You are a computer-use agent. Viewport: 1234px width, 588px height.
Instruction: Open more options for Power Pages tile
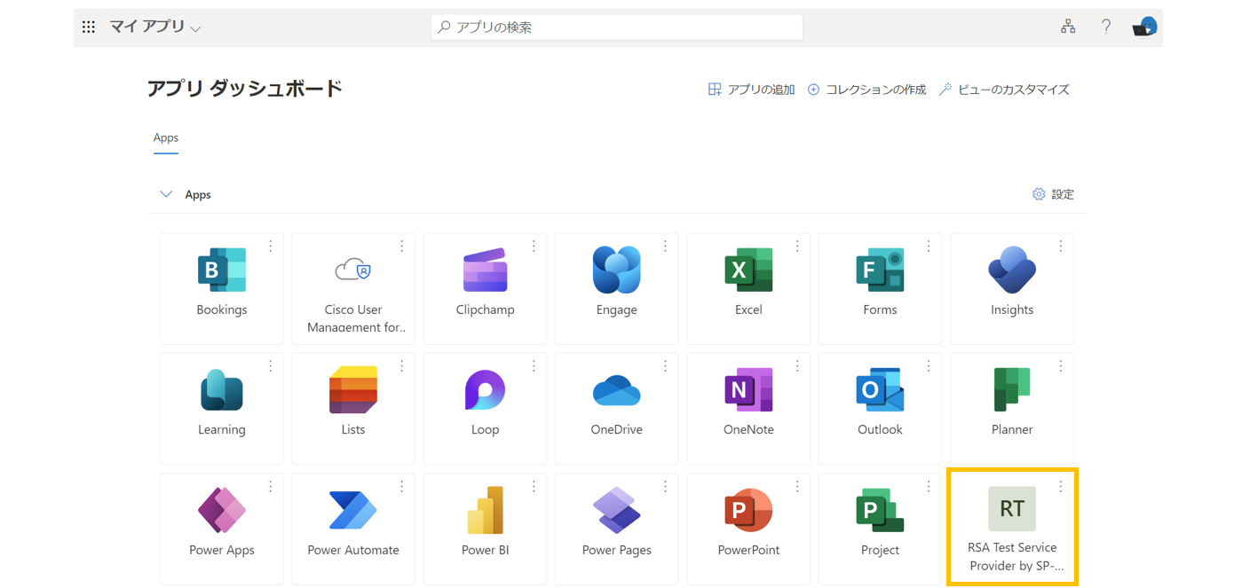666,486
